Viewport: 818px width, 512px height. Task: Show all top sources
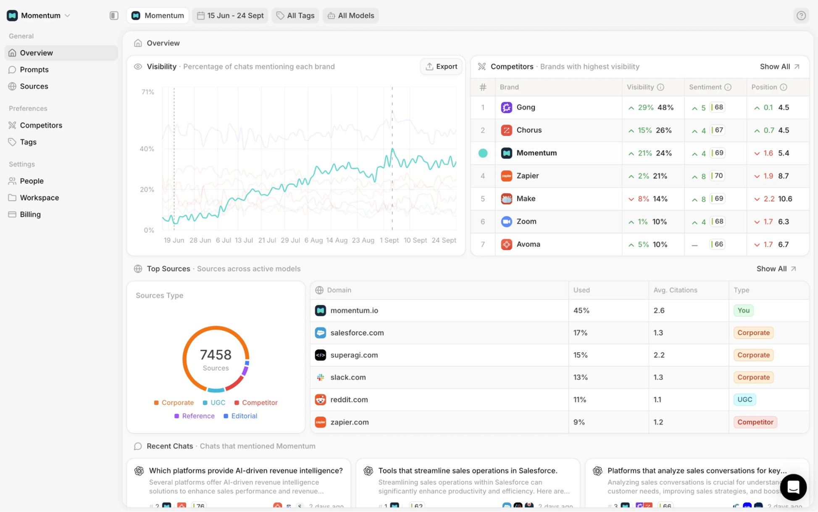[x=776, y=269]
